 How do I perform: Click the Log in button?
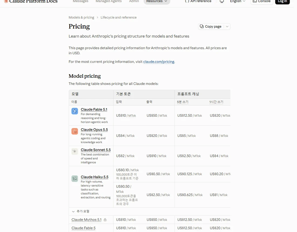click(x=282, y=1)
